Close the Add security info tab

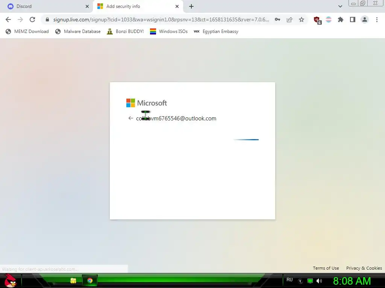(x=177, y=6)
